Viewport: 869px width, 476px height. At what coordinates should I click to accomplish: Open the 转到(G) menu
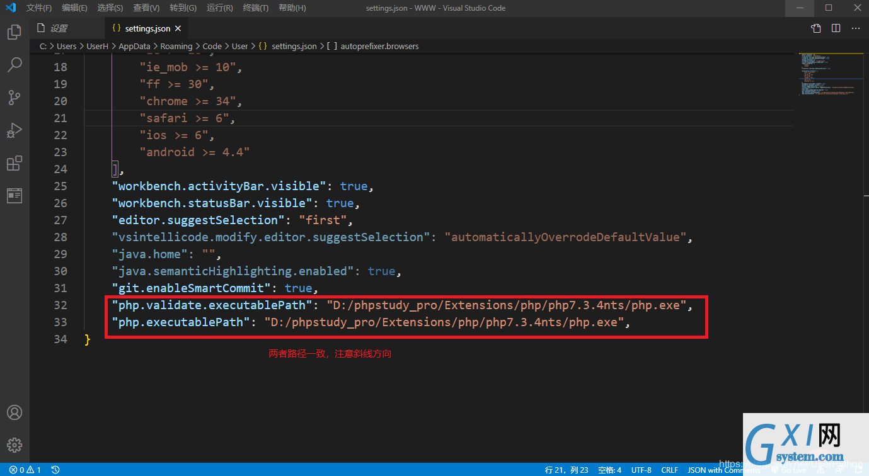[183, 8]
